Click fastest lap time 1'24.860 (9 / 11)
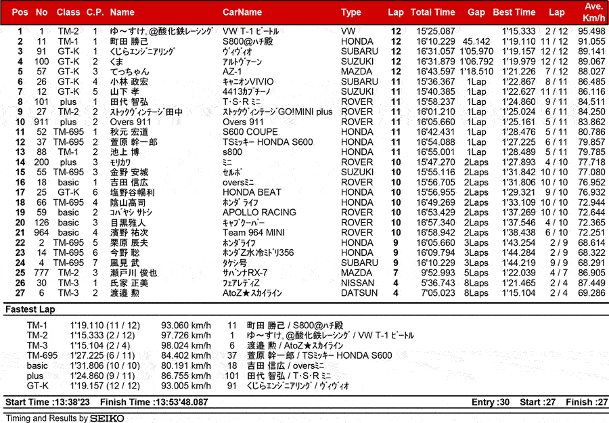Image resolution: width=609 pixels, height=423 pixels. click(x=102, y=376)
